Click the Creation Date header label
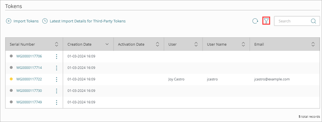The width and height of the screenshot is (322, 122). (79, 44)
